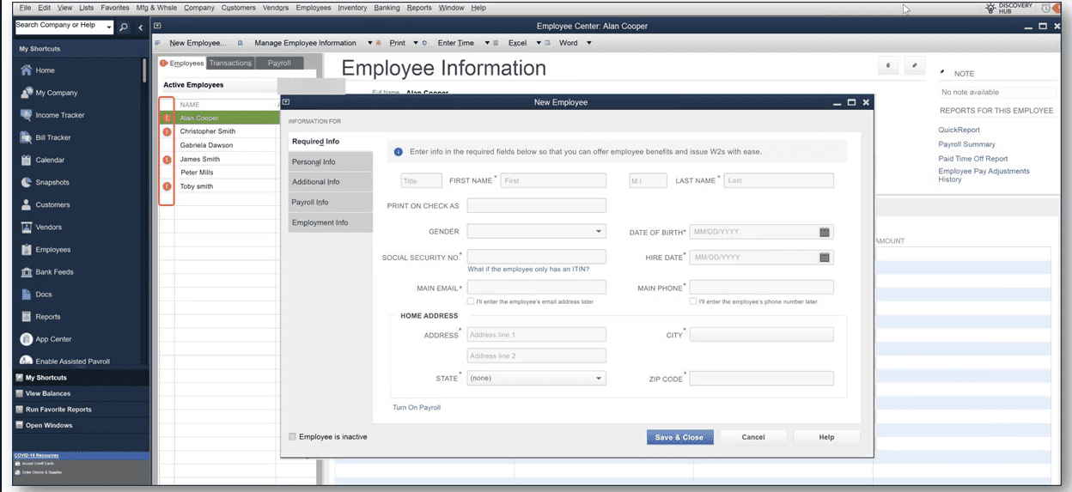Collapse the left shortcuts panel arrow

point(141,27)
